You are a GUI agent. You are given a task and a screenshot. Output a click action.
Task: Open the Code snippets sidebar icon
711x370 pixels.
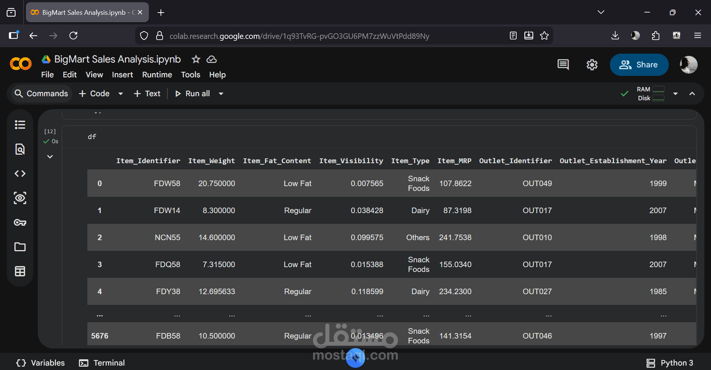tap(20, 174)
